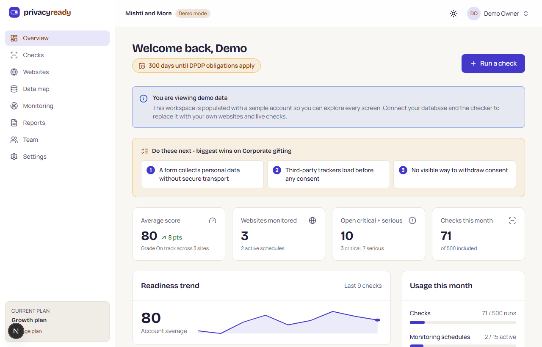
Task: Click the Growth plan text
Action: 29,320
